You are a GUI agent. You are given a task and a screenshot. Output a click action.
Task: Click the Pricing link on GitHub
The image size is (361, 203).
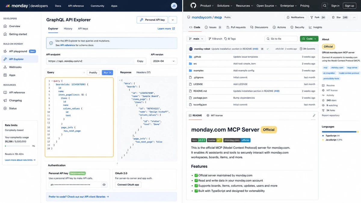pyautogui.click(x=305, y=6)
